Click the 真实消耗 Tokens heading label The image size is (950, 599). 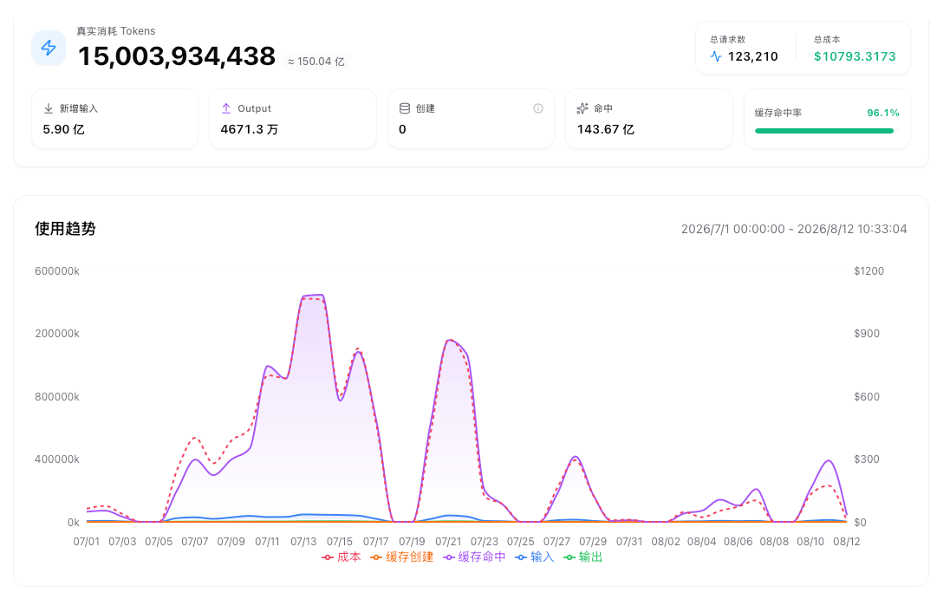(x=116, y=31)
